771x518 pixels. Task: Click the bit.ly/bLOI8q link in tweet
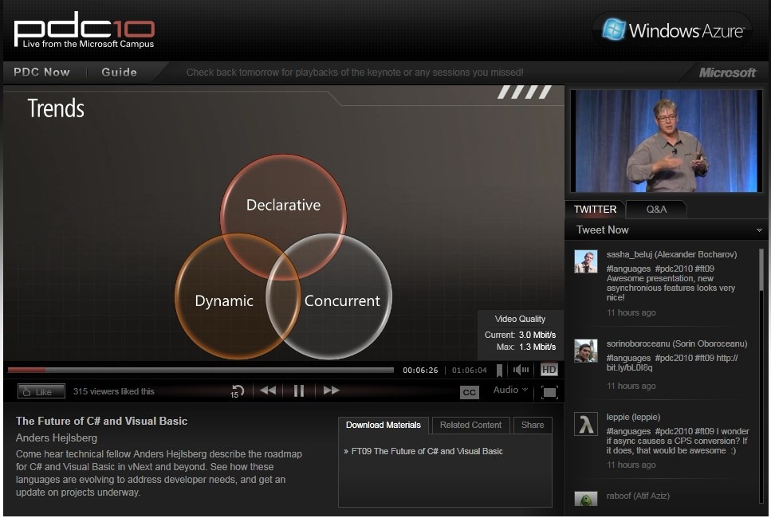click(629, 367)
